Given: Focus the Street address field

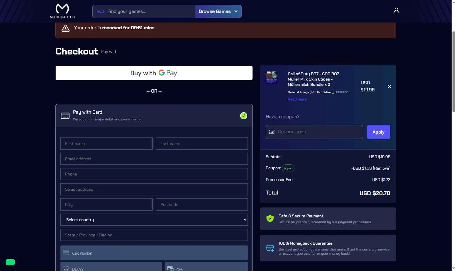Looking at the screenshot, I should (154, 189).
